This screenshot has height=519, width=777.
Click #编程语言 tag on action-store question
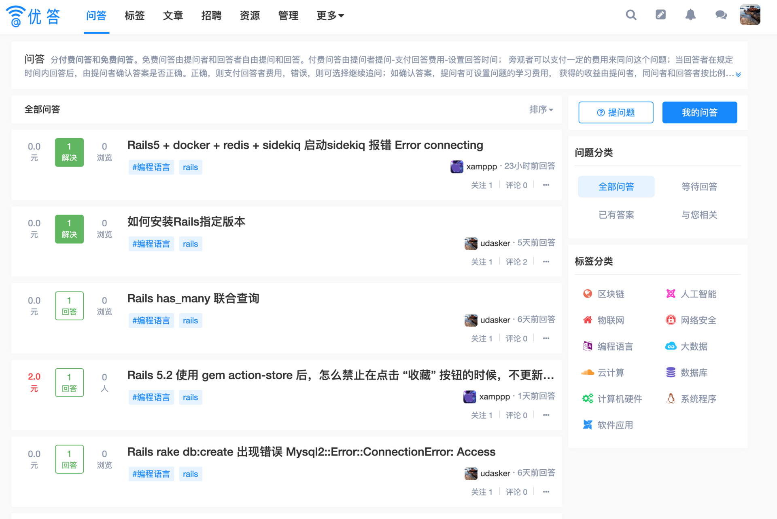coord(151,397)
